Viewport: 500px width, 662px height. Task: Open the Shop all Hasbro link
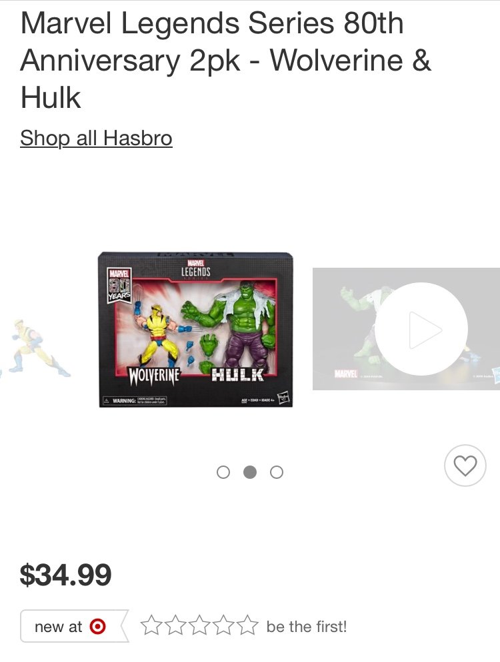pos(97,138)
